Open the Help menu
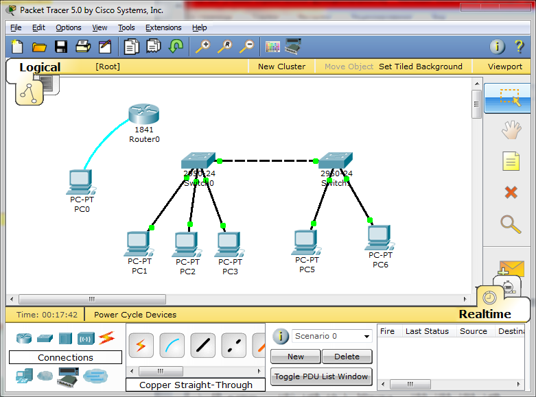Viewport: 536px width, 397px height. pos(199,27)
